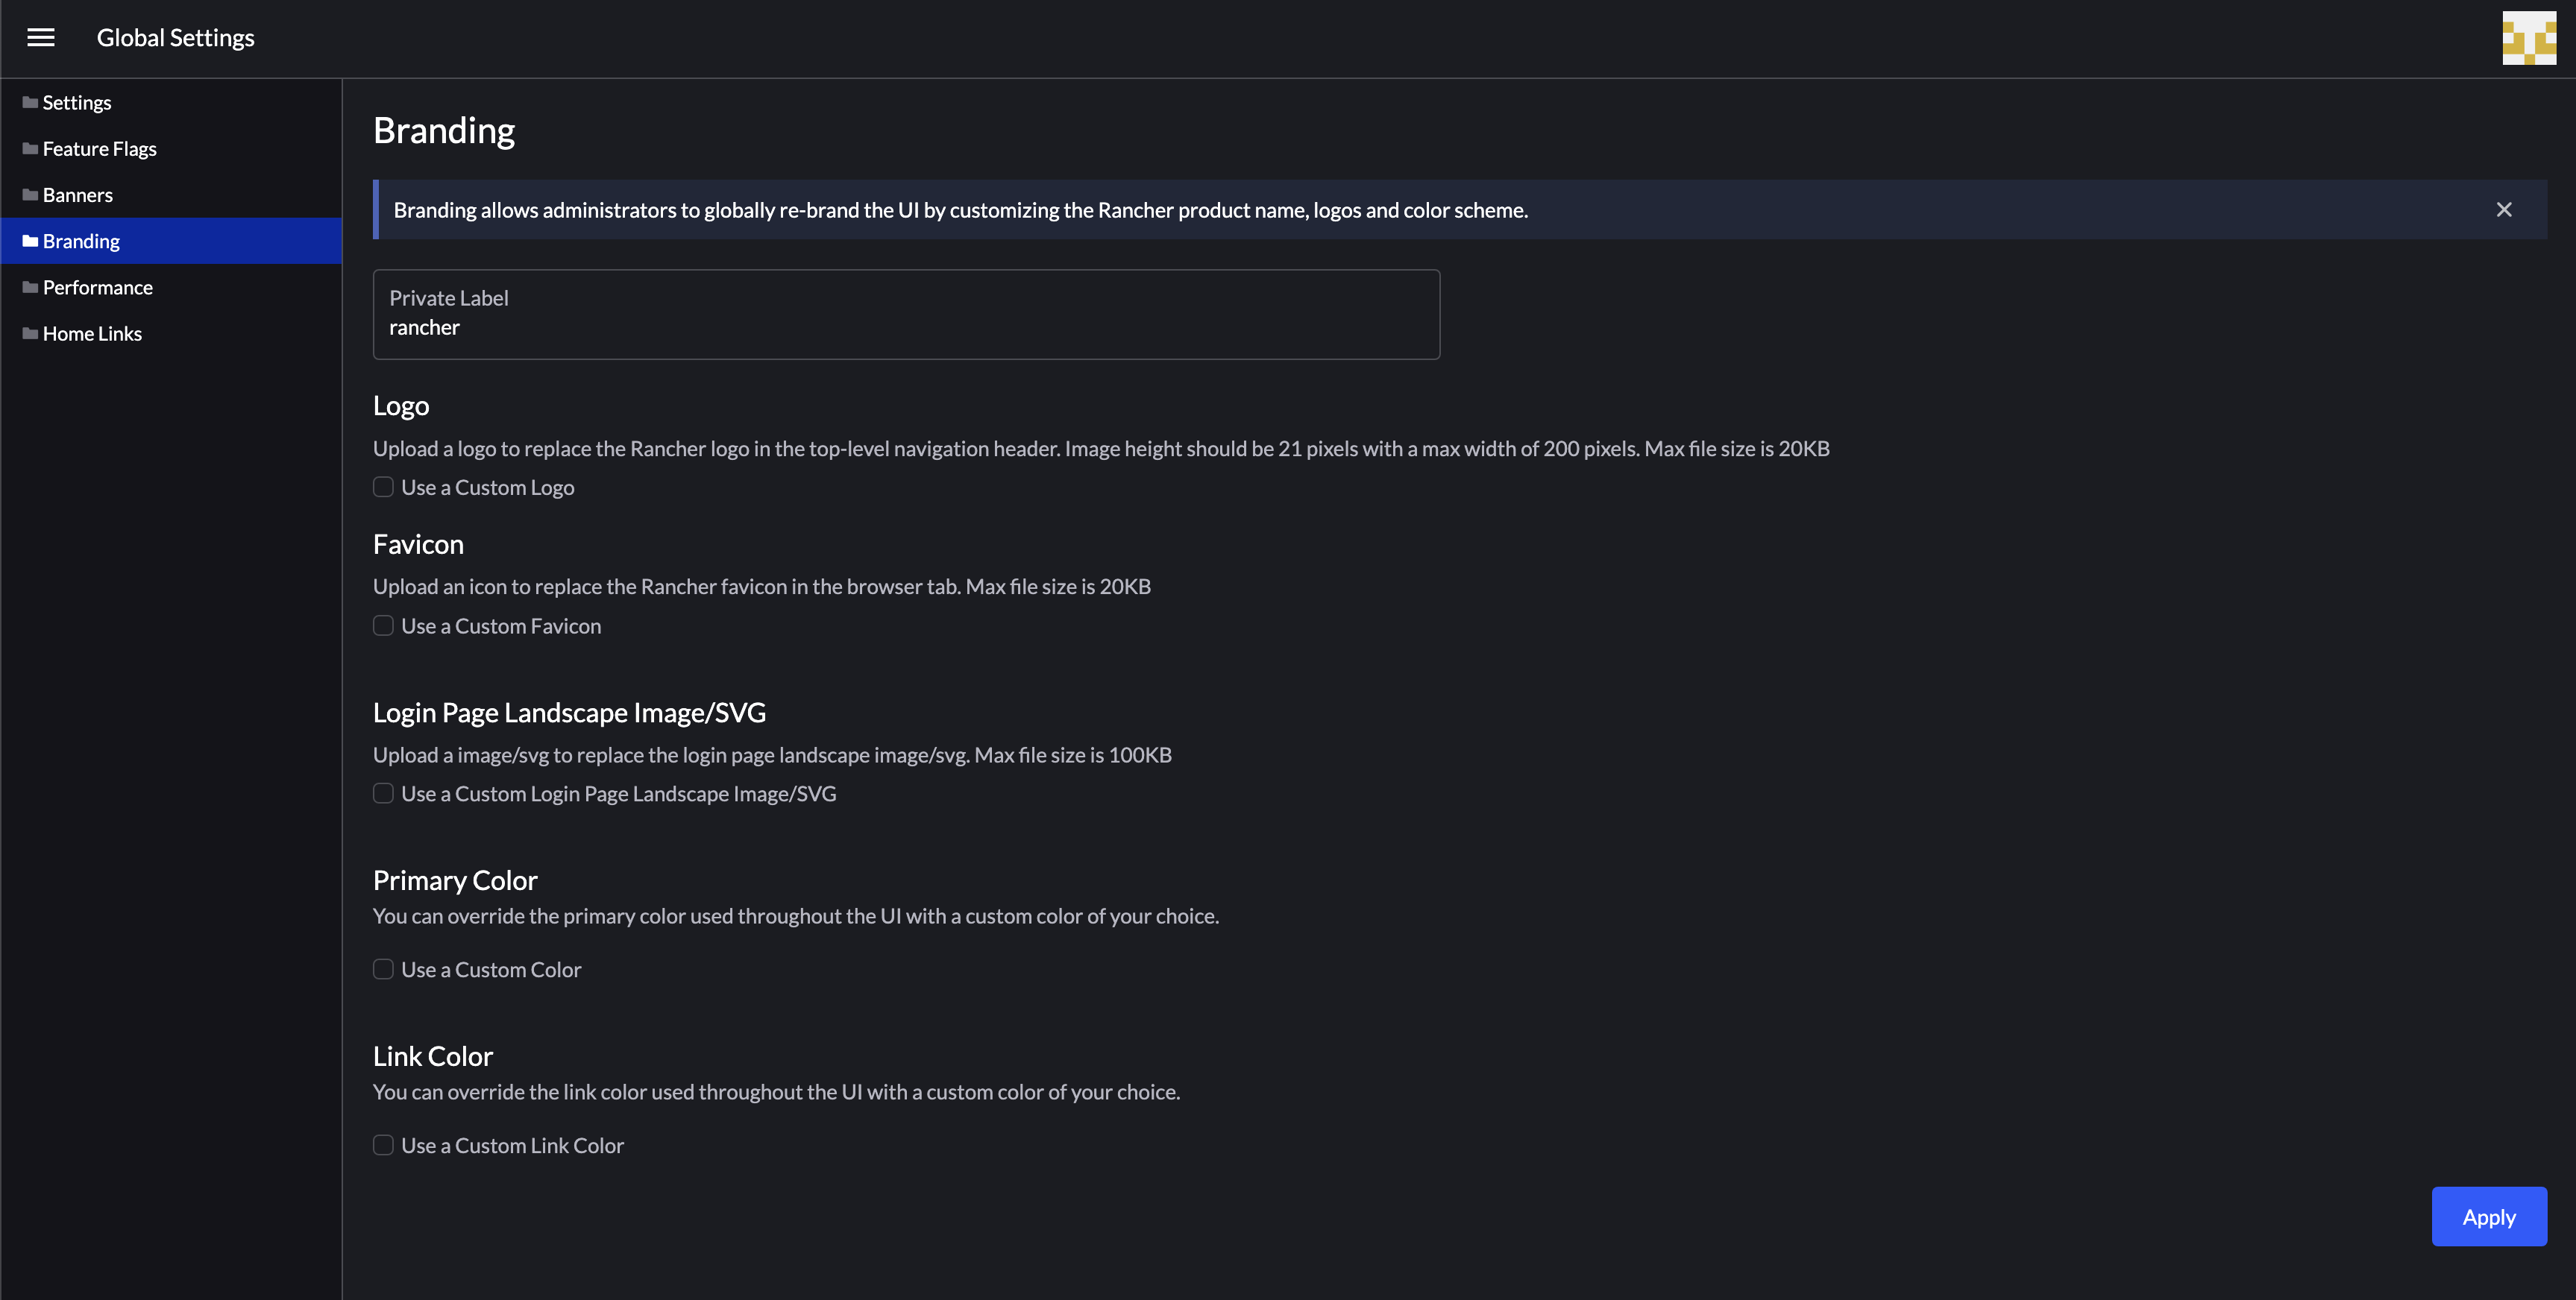Enable Use a Custom Color for primary color

point(383,968)
